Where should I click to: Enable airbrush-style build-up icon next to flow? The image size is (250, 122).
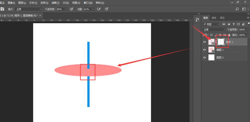tap(99, 9)
